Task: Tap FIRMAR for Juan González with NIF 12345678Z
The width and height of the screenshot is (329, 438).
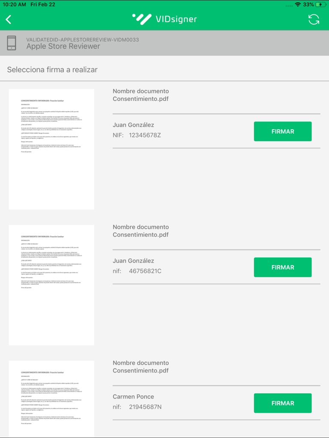Action: click(x=282, y=131)
